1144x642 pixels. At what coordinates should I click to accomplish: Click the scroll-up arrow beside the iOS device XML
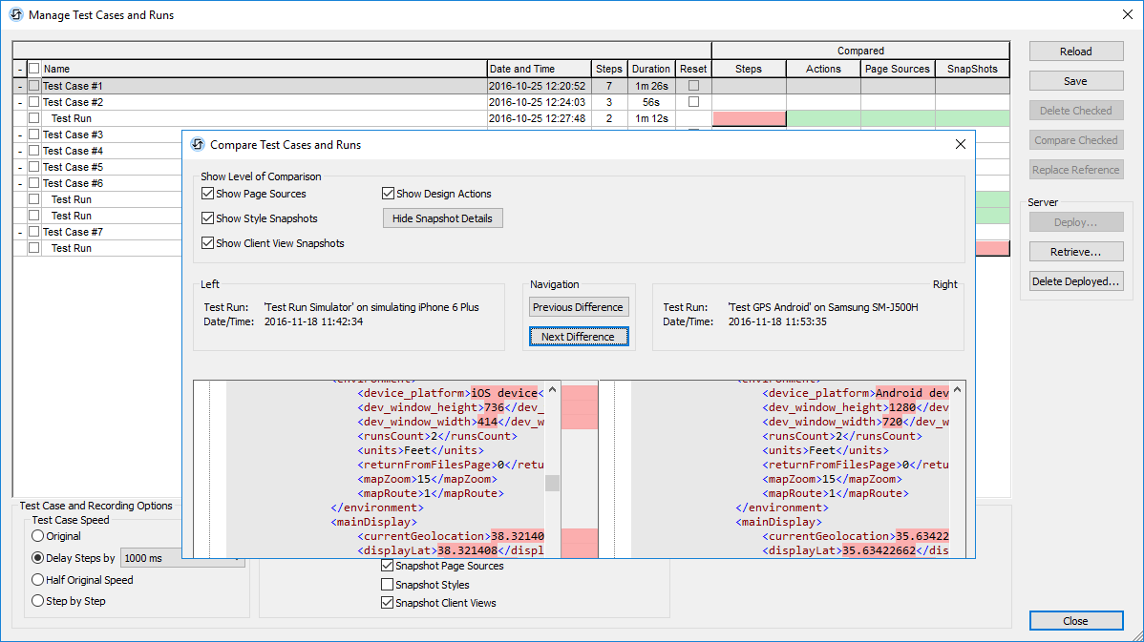[x=552, y=390]
